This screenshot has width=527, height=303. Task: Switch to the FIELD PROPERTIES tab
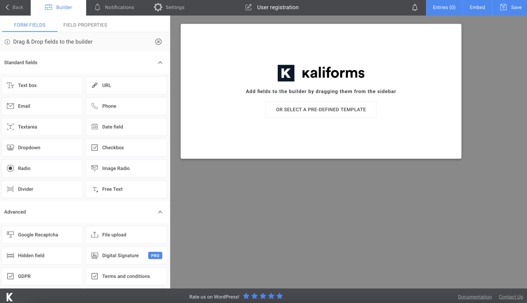coord(85,25)
